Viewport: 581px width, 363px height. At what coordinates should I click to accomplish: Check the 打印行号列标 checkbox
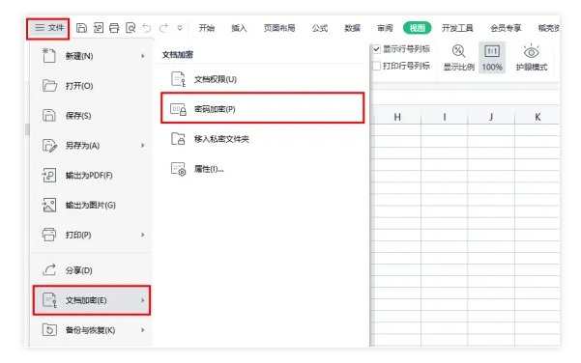click(x=376, y=66)
